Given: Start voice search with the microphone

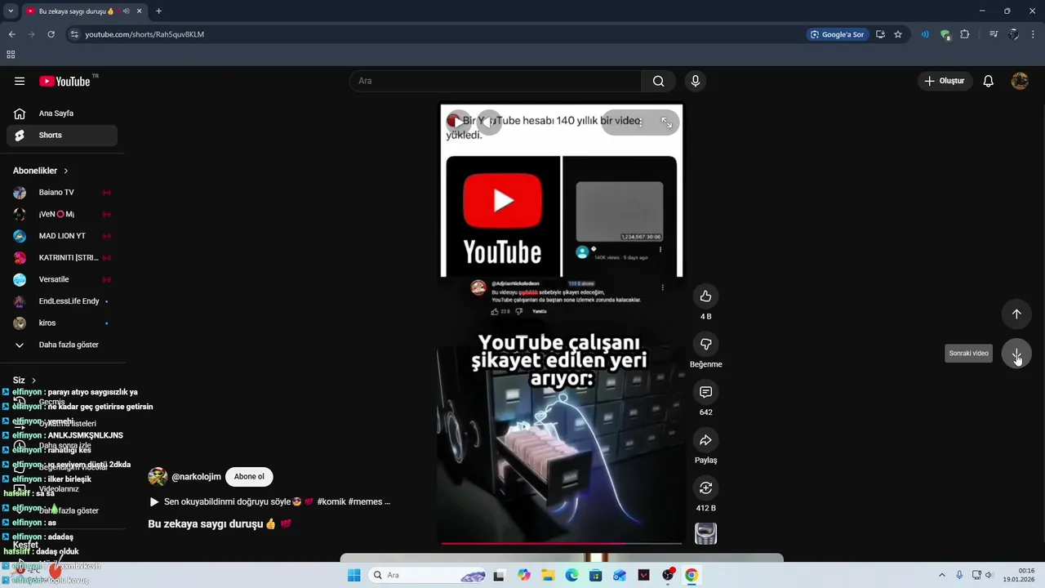Looking at the screenshot, I should [x=695, y=81].
